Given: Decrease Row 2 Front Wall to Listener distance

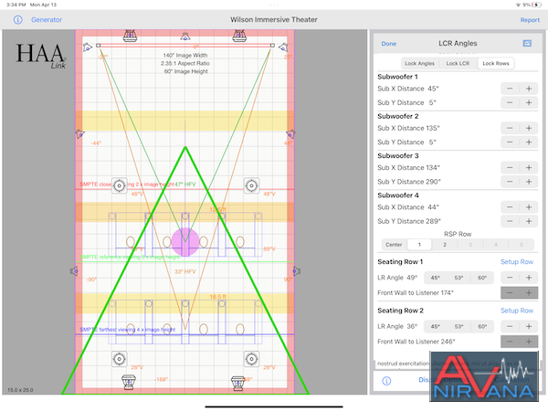Looking at the screenshot, I should tap(510, 342).
